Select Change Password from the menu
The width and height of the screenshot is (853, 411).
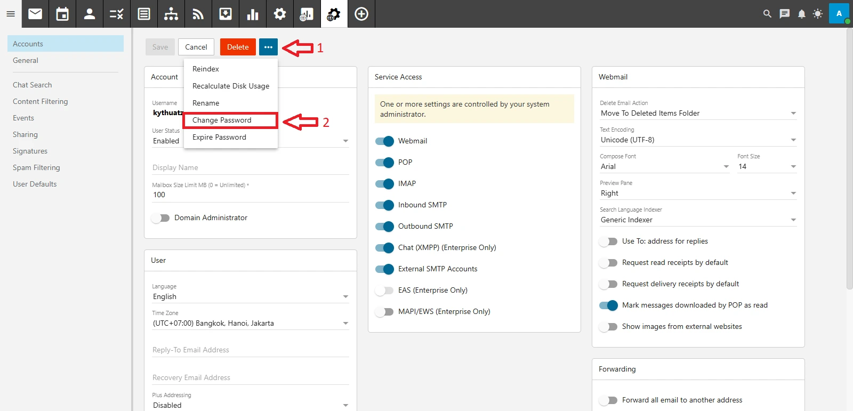(x=222, y=120)
